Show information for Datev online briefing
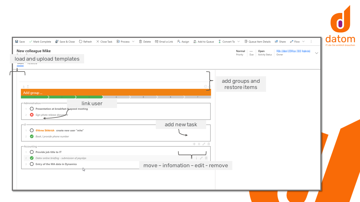Image resolution: width=360 pixels, height=202 pixels. coord(197,158)
